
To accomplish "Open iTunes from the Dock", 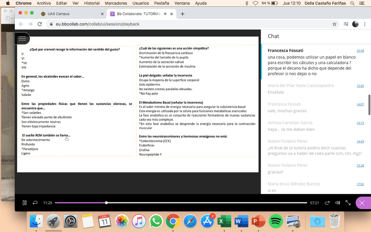I will coord(139,221).
